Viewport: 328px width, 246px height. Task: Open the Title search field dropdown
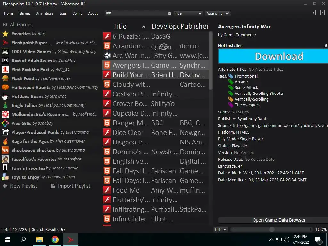[x=188, y=13]
